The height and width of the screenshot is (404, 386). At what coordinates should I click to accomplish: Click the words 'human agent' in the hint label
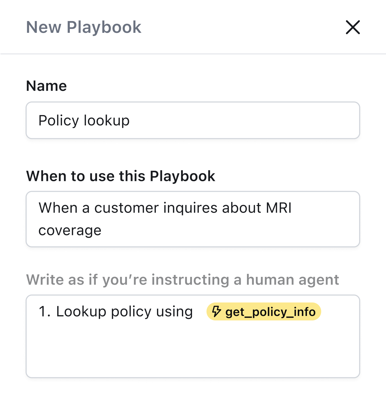(292, 280)
